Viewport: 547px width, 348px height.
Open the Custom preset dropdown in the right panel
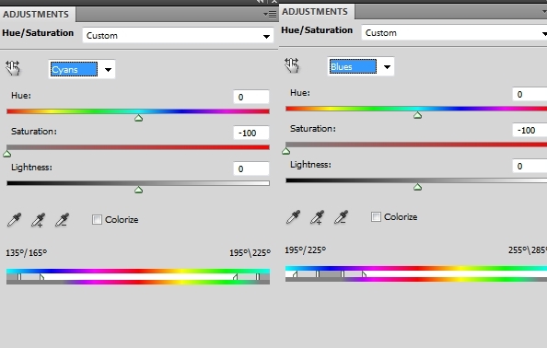[454, 33]
